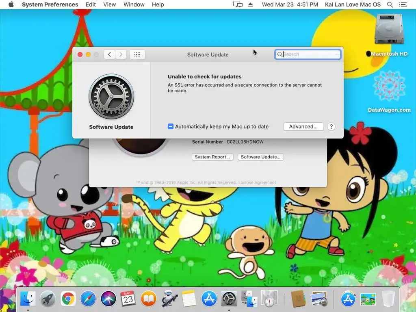Open Preview app icon in Dock
This screenshot has width=416, height=312.
(x=318, y=299)
